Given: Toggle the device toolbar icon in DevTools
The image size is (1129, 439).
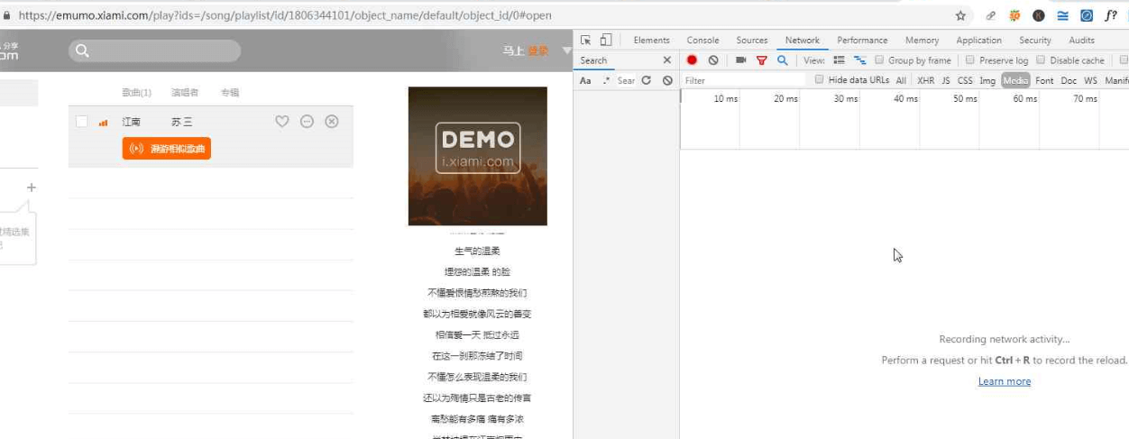Looking at the screenshot, I should pyautogui.click(x=606, y=40).
